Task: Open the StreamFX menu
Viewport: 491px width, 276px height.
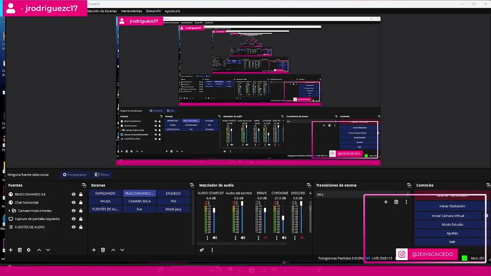Action: (153, 11)
